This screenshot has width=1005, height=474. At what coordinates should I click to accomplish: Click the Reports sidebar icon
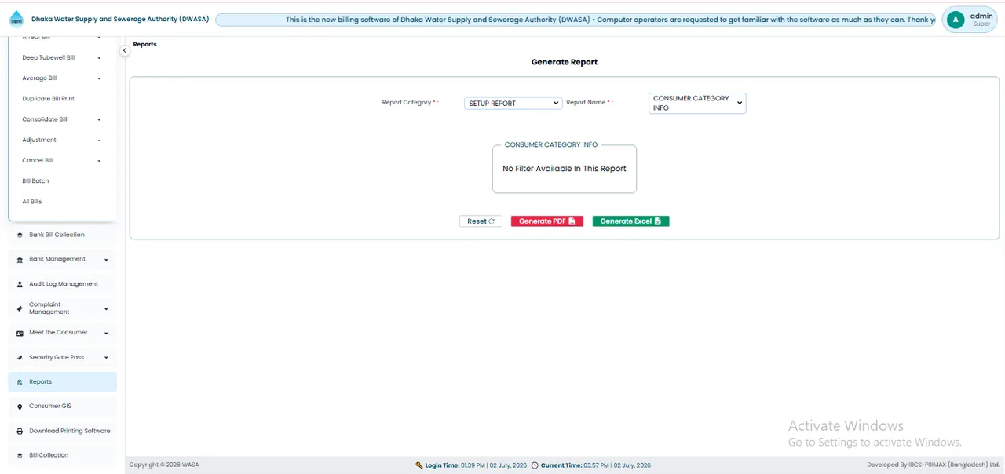pyautogui.click(x=20, y=382)
